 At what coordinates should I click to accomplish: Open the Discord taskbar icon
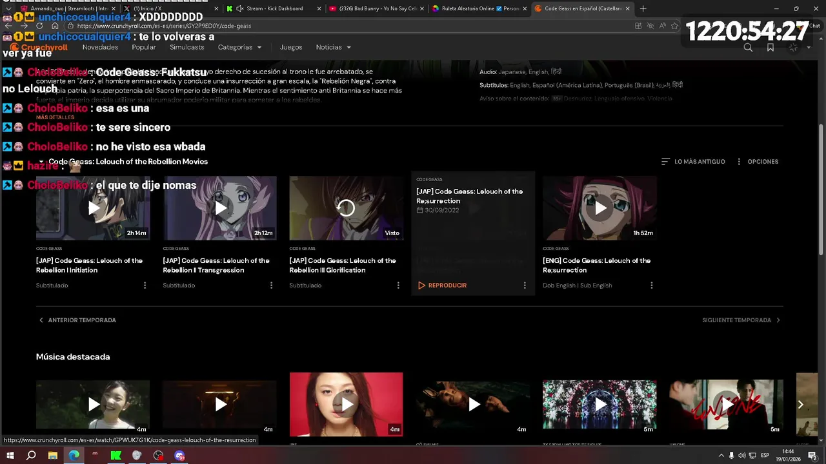point(179,456)
